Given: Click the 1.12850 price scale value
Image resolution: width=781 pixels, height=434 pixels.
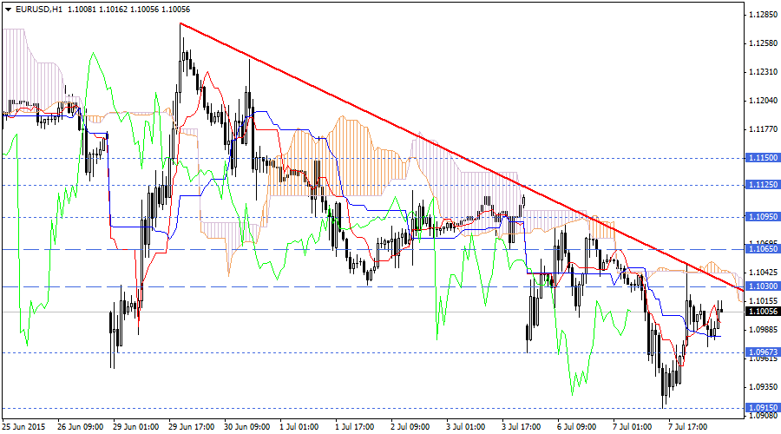Looking at the screenshot, I should (763, 15).
